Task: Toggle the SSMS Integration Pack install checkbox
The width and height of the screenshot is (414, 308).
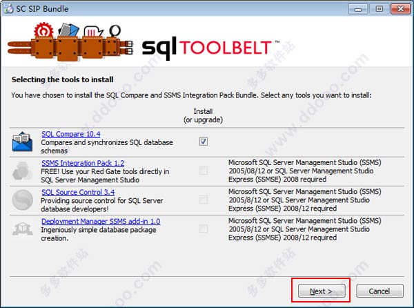Action: tap(204, 171)
